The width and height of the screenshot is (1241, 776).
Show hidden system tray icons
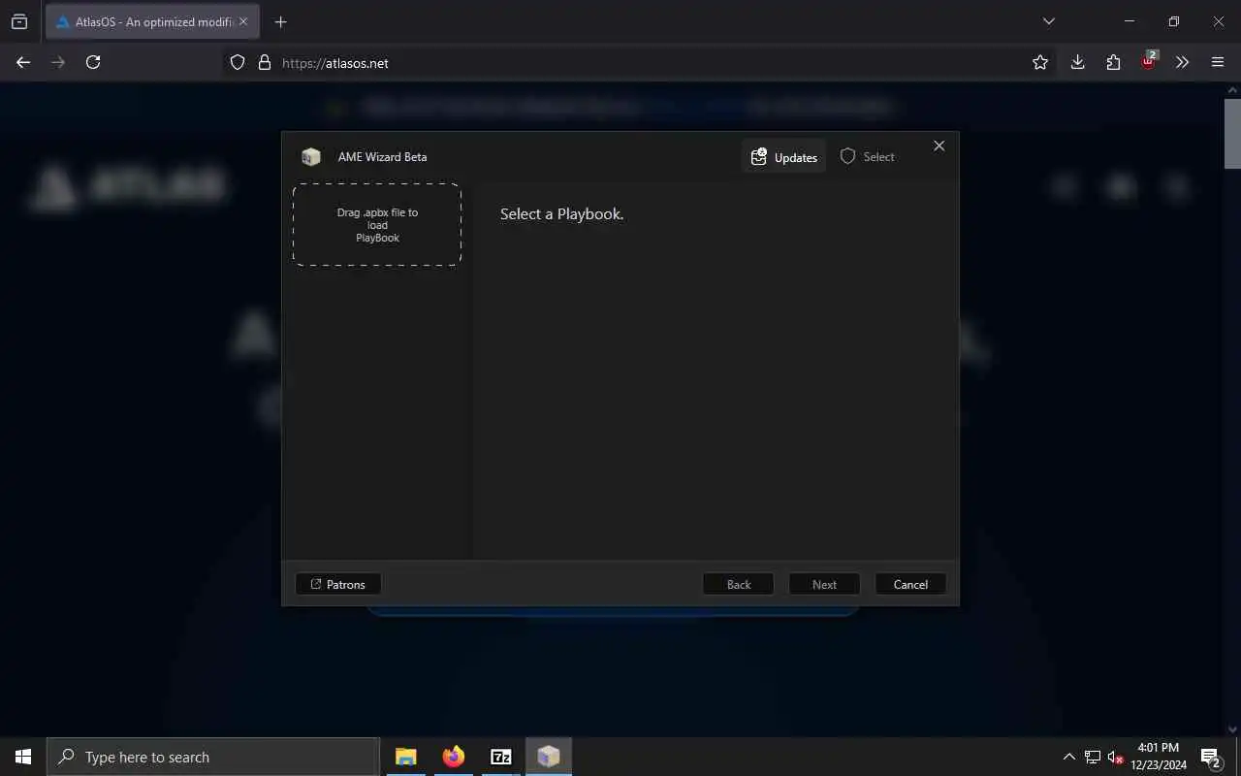point(1069,757)
